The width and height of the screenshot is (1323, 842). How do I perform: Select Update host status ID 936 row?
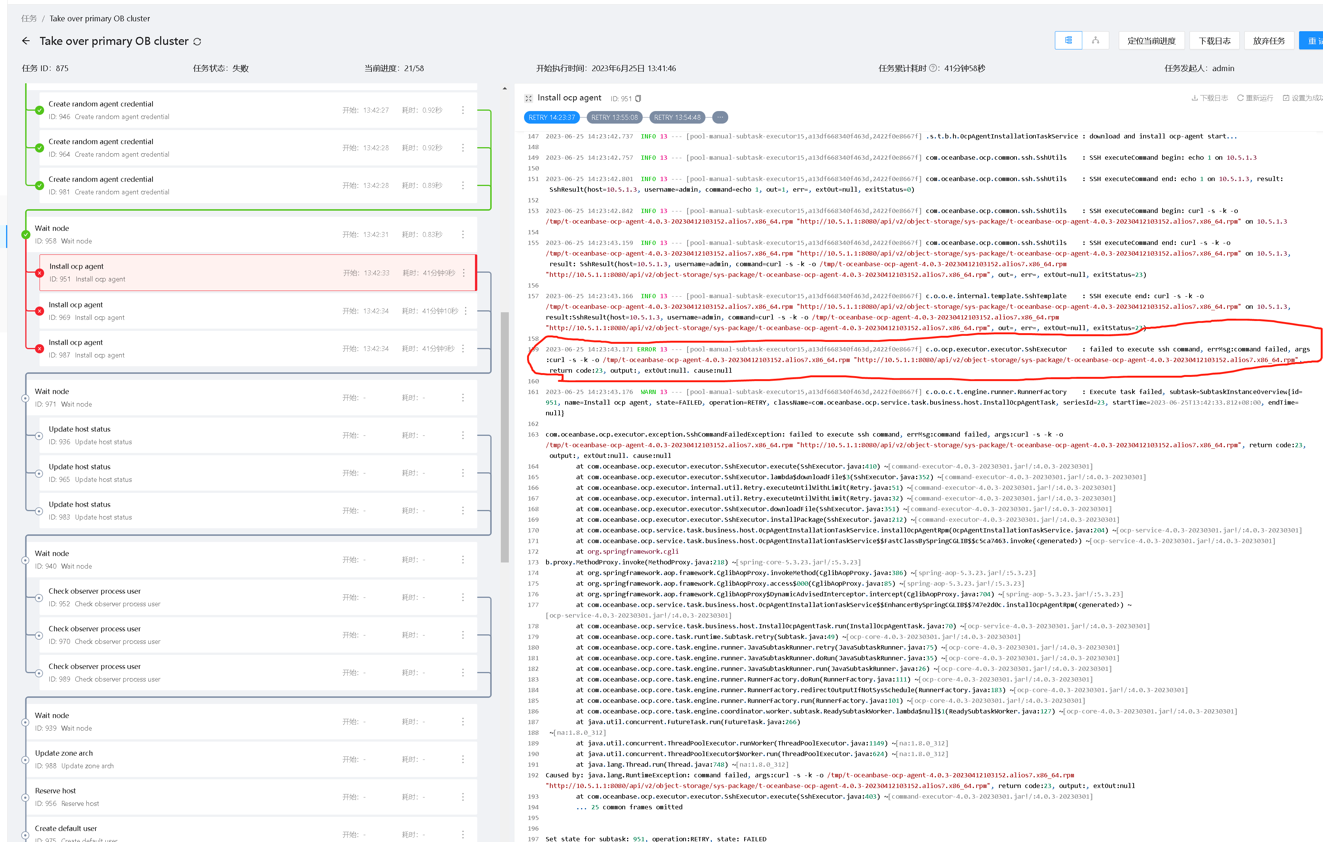258,435
